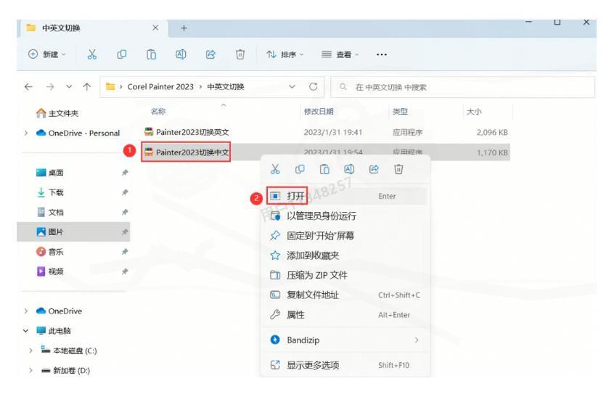
Task: Sort by the 名称 column header
Action: point(158,112)
